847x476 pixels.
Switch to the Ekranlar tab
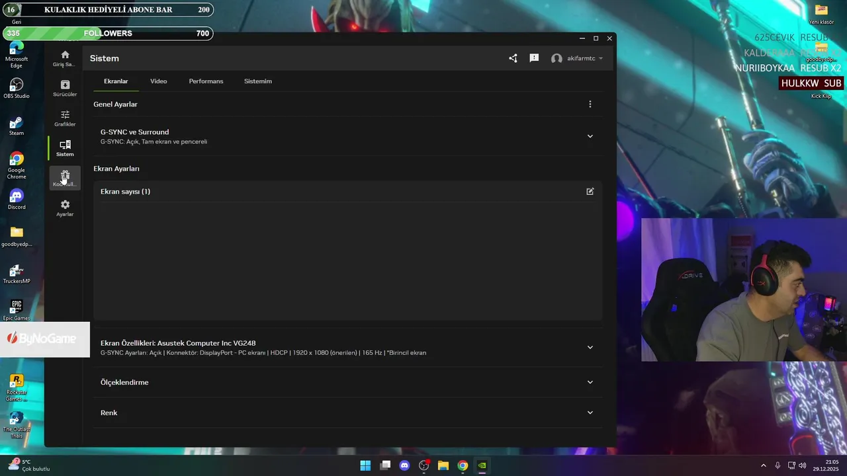[x=116, y=81]
